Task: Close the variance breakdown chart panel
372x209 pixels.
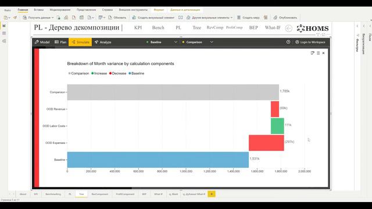Action: pyautogui.click(x=323, y=53)
